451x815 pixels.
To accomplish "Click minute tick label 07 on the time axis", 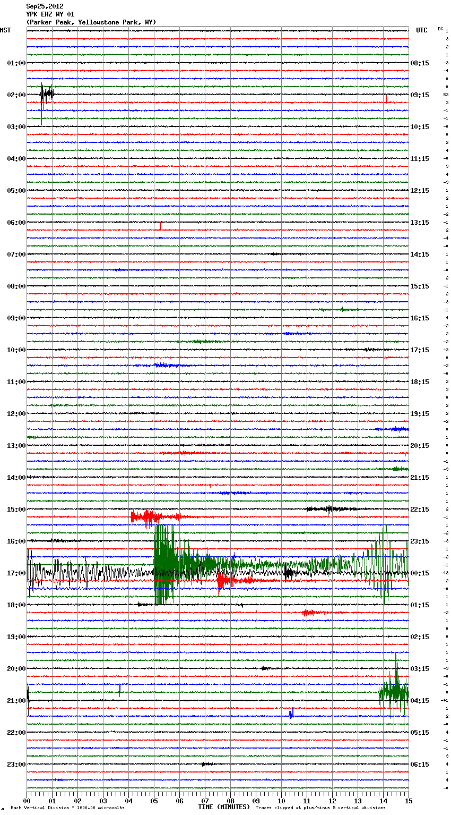I will pyautogui.click(x=205, y=801).
